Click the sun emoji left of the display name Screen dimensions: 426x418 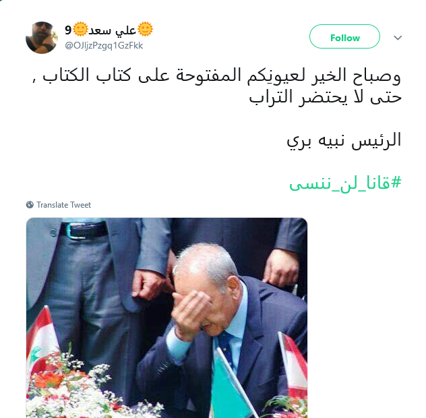[80, 29]
